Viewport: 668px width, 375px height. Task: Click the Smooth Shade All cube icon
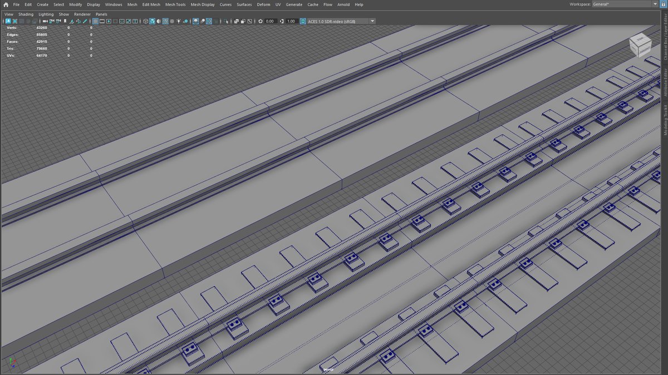(x=152, y=21)
